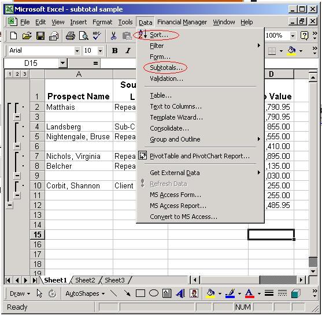Toggle Italic formatting

pos(128,50)
